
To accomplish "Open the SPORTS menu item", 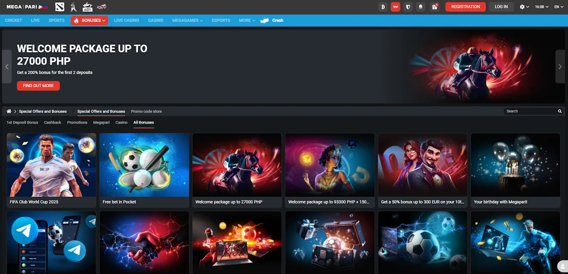I will pos(56,20).
